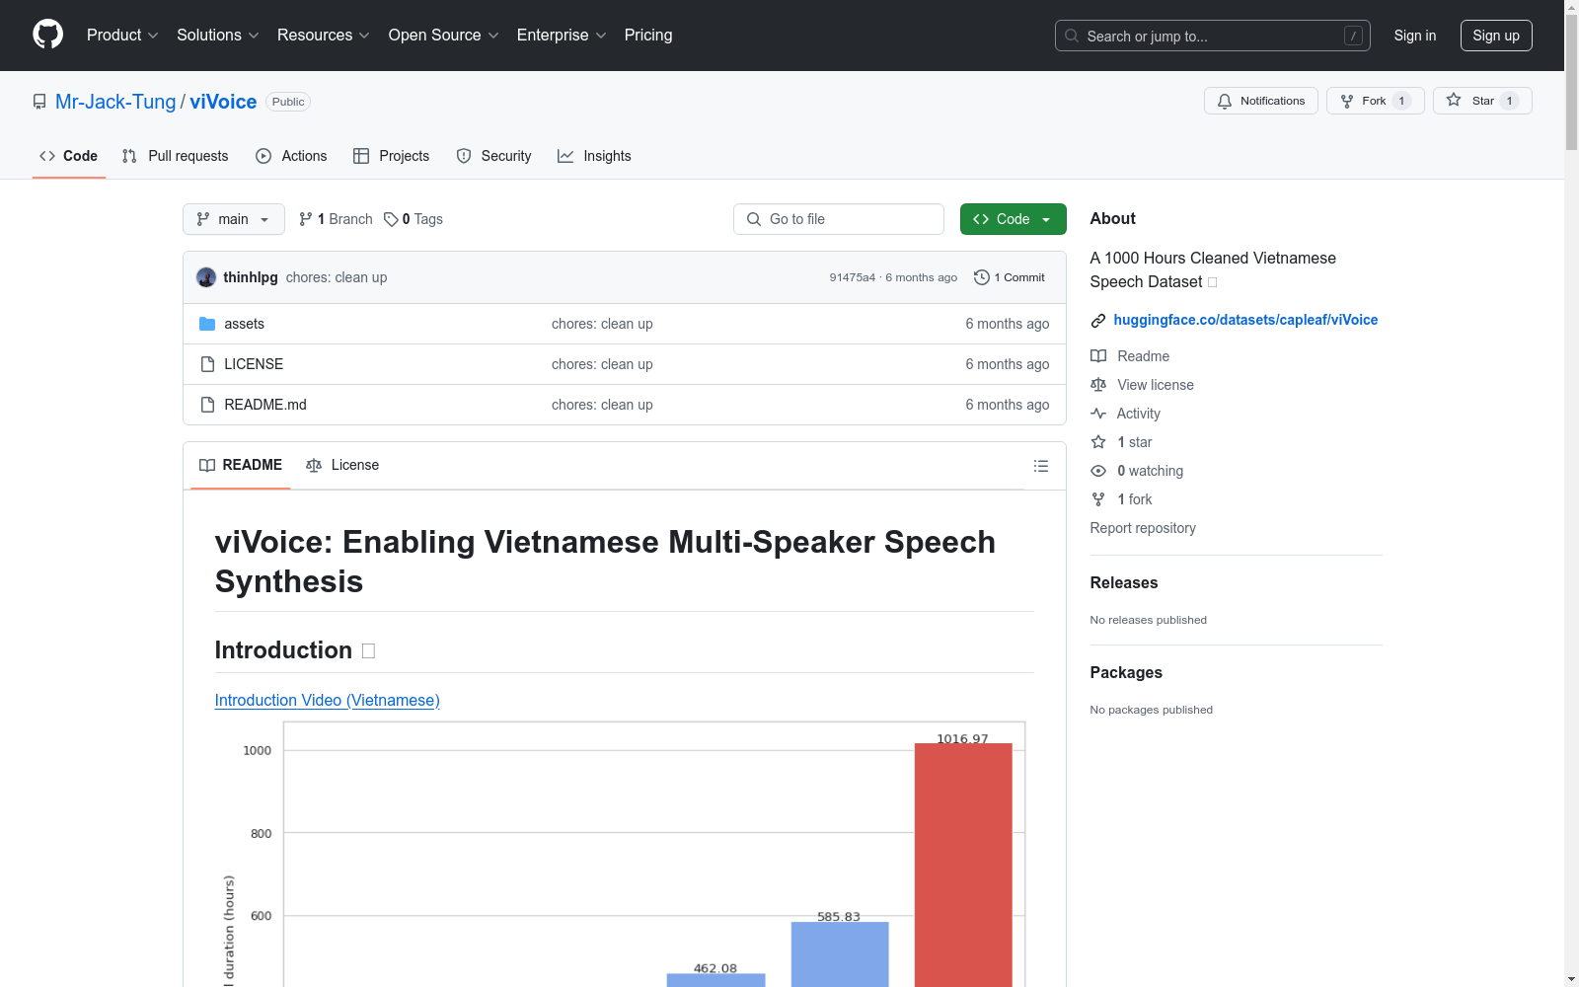Click the repository book icon beside Mr-Jack-Tung
This screenshot has width=1579, height=987.
tap(39, 102)
